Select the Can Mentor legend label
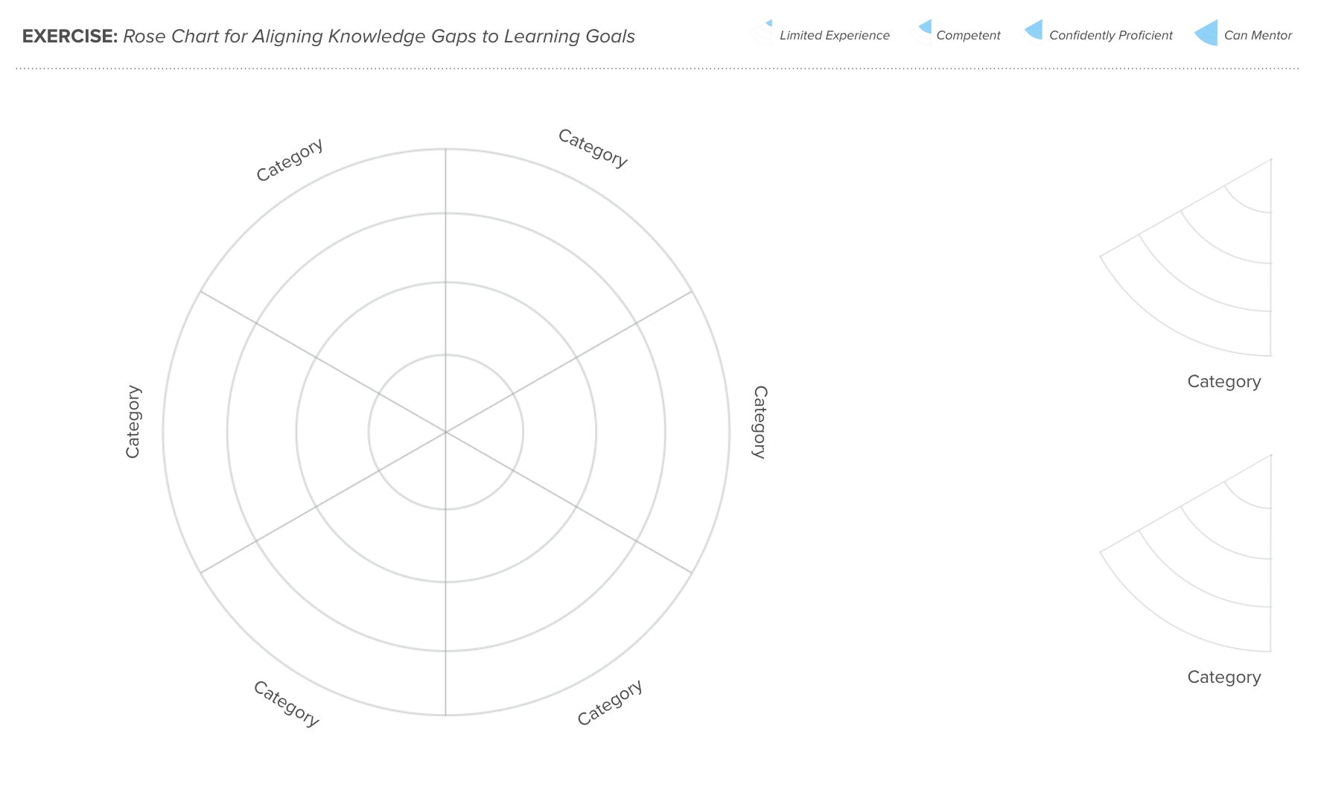Screen dimensions: 1318x787 click(1258, 35)
